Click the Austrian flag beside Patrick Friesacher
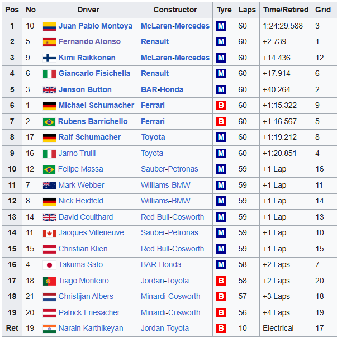The image size is (337, 337). click(49, 313)
